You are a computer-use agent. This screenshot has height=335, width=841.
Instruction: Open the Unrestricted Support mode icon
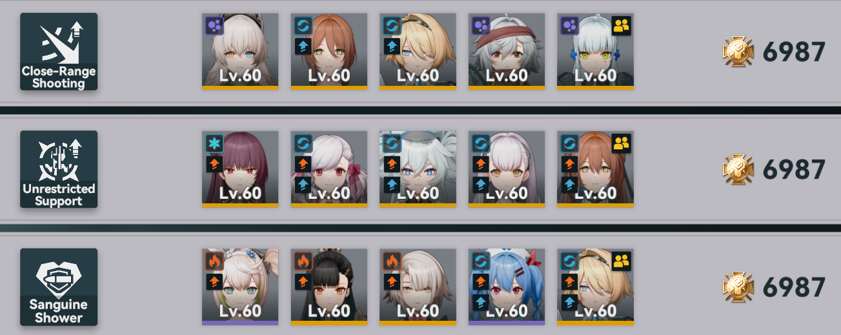click(59, 169)
